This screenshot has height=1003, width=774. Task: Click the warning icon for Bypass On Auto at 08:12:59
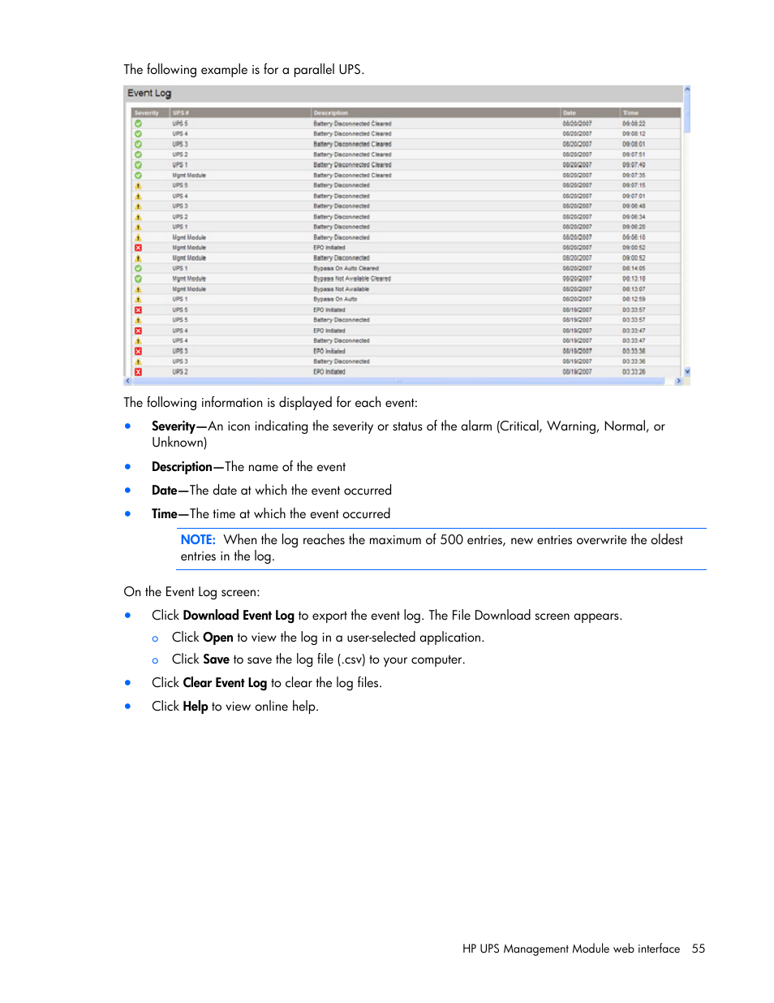[138, 299]
